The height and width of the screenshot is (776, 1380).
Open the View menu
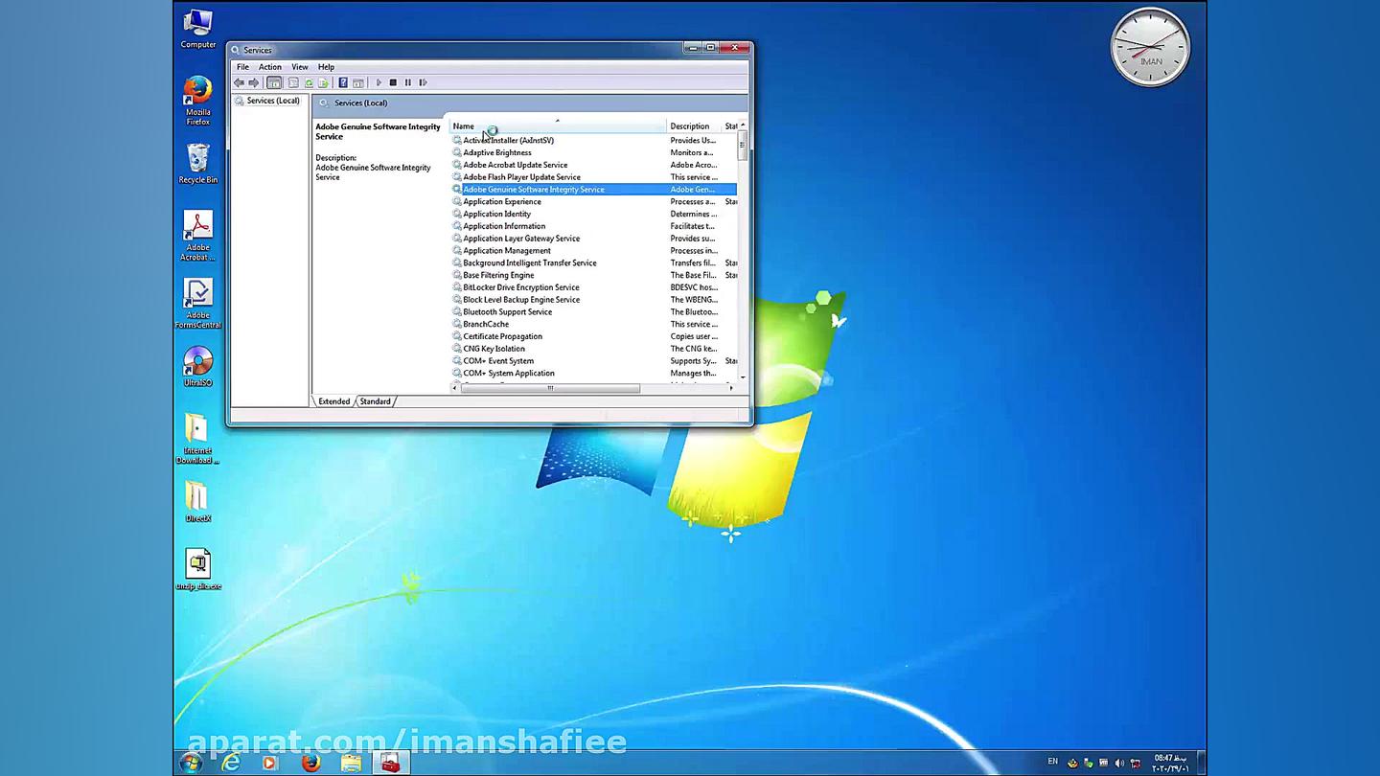point(299,67)
